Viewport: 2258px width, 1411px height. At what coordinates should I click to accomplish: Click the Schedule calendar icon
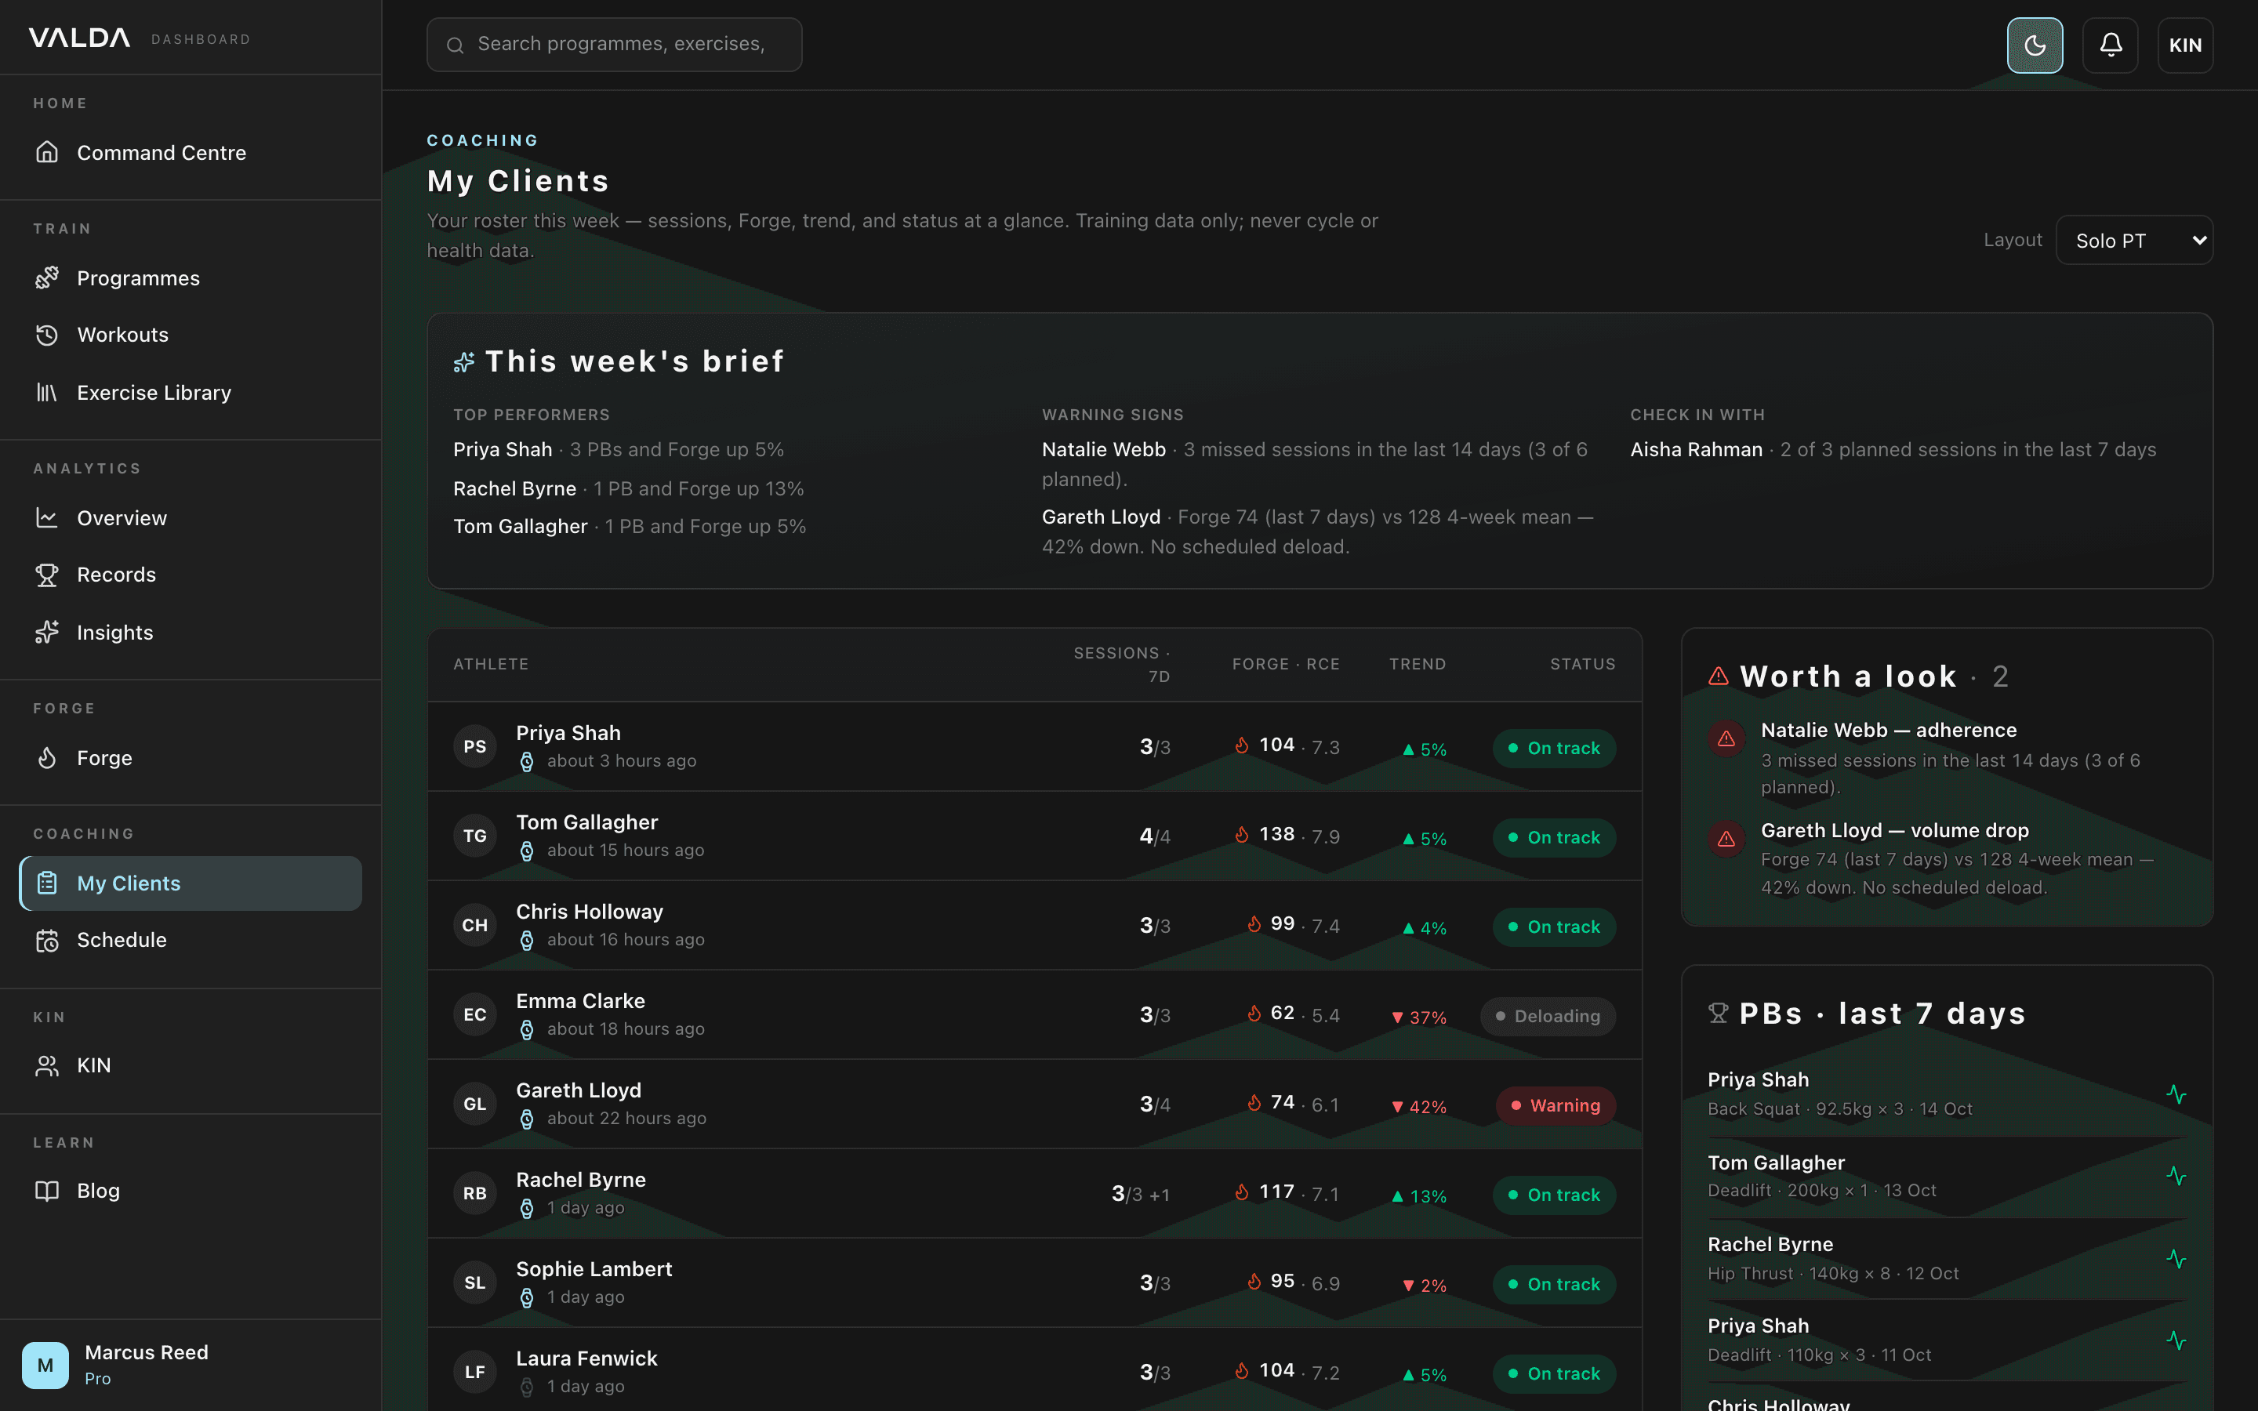[47, 940]
